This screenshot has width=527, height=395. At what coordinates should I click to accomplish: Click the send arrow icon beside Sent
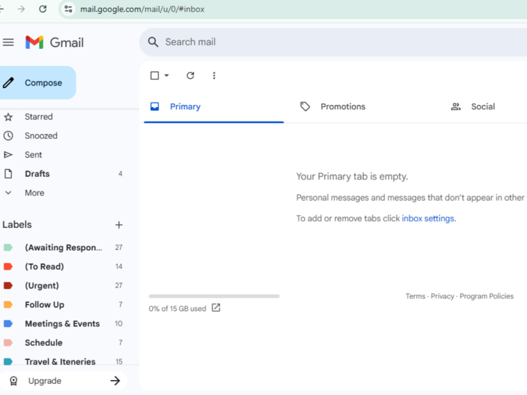click(8, 155)
